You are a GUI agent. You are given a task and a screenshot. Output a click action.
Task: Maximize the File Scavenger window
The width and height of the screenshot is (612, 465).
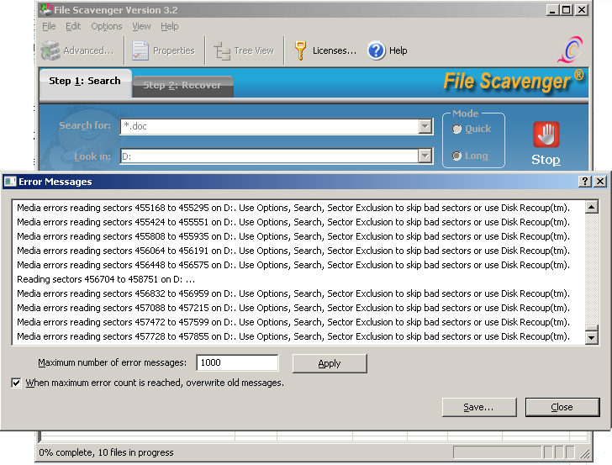pyautogui.click(x=567, y=10)
